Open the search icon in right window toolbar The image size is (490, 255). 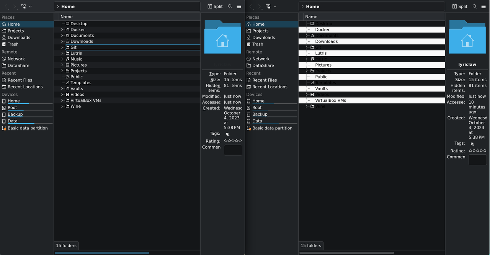coord(475,7)
